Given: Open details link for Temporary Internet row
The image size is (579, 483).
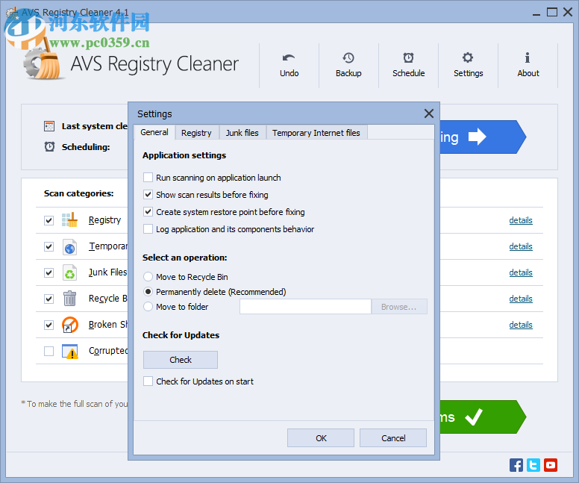Looking at the screenshot, I should coord(521,246).
